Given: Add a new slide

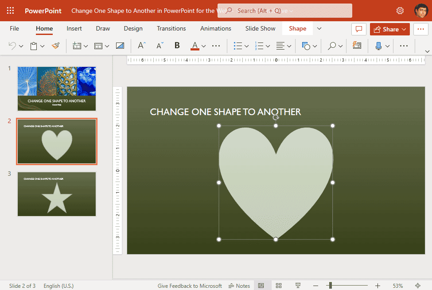Looking at the screenshot, I should (x=78, y=46).
